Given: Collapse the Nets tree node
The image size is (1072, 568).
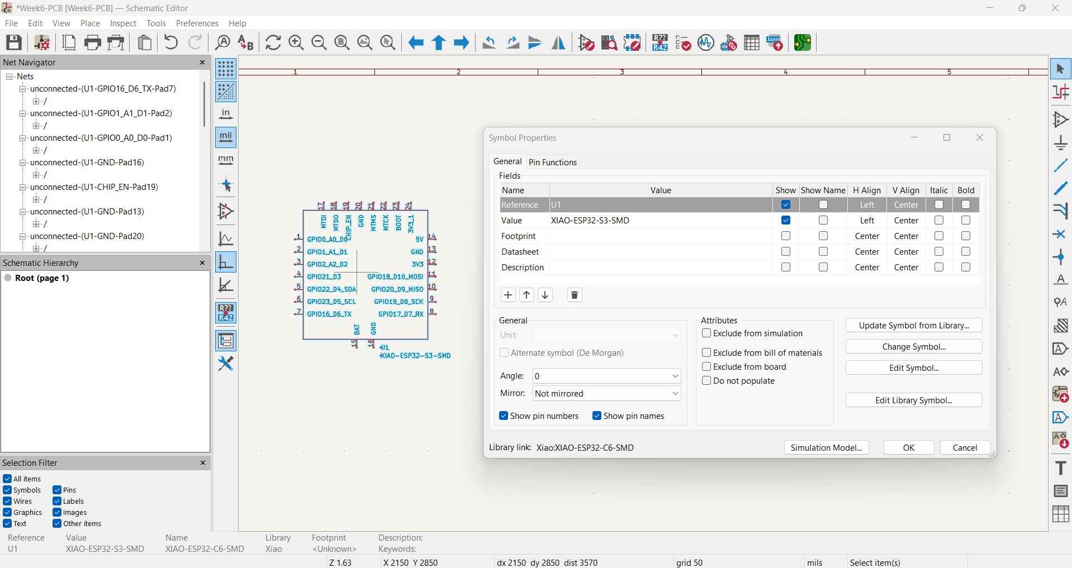Looking at the screenshot, I should pos(10,77).
